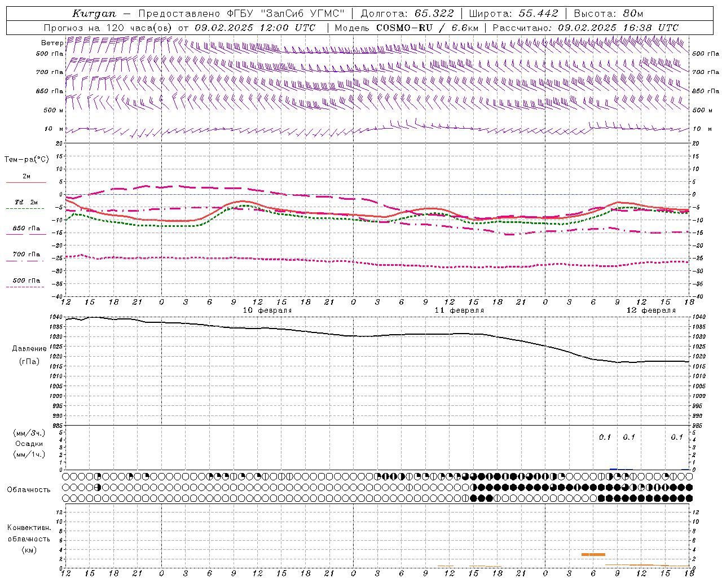Click the thick orange convective cloud bar

pyautogui.click(x=593, y=554)
